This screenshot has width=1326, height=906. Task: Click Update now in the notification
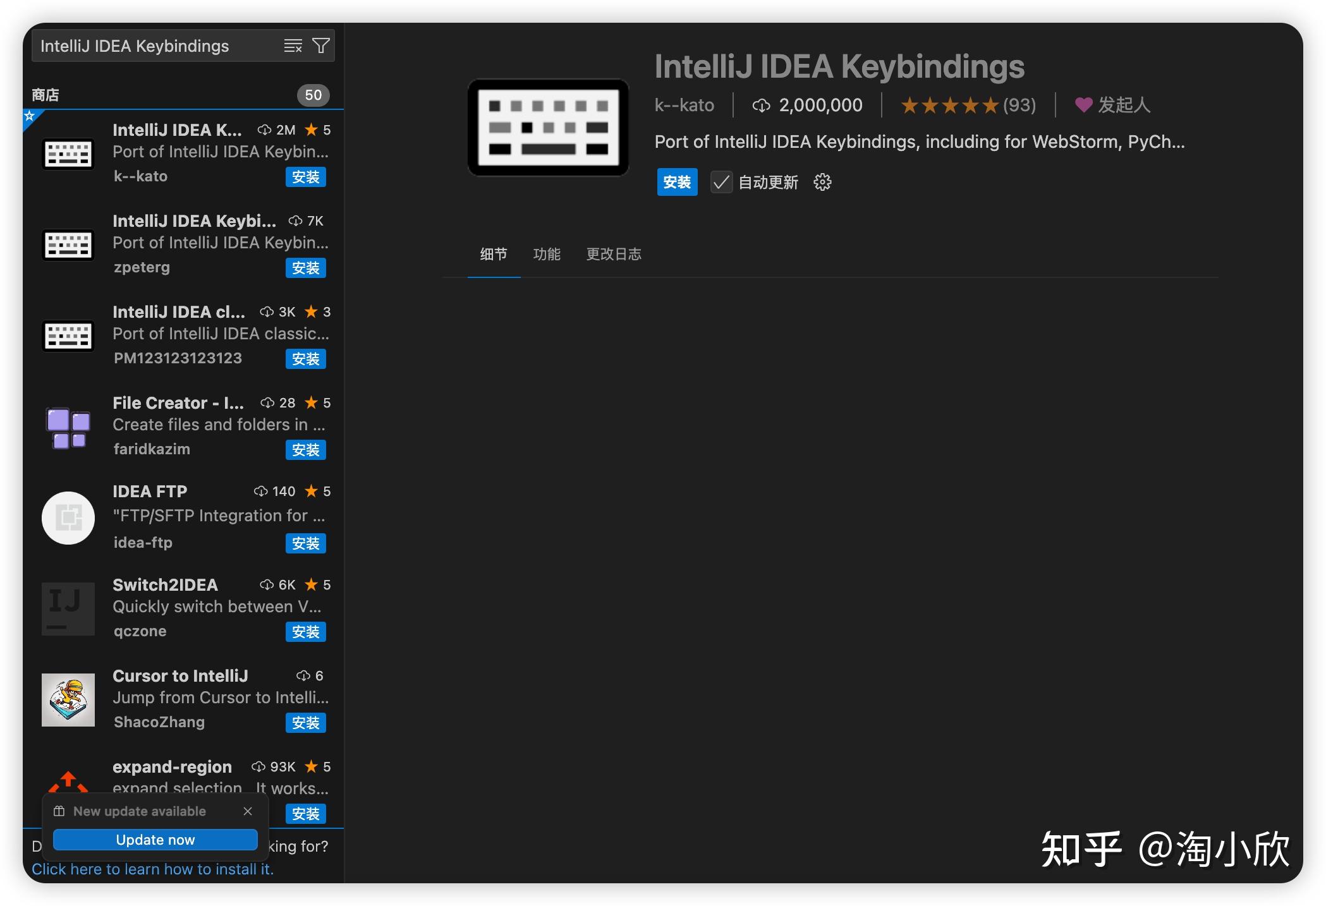(x=155, y=840)
